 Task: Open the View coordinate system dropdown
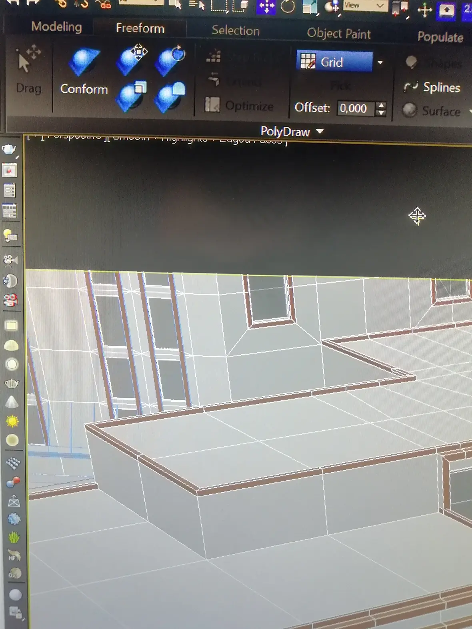click(x=365, y=6)
